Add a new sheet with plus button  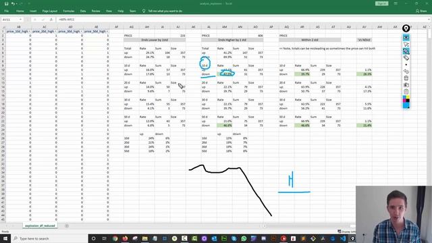67,225
